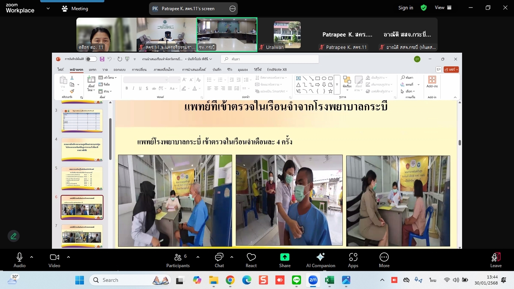Decrease font size with the smaller A

pyautogui.click(x=191, y=79)
